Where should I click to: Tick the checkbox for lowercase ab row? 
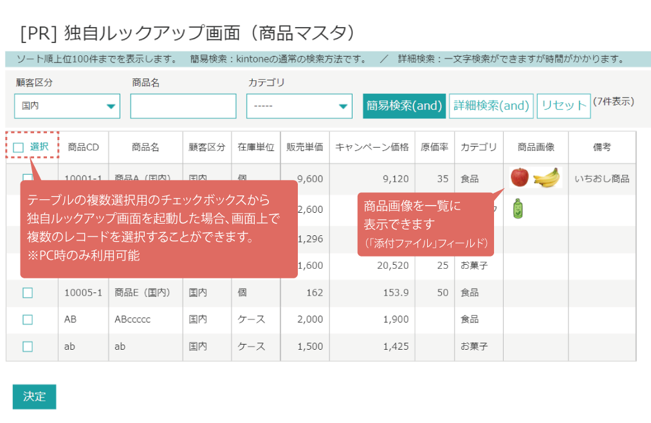28,346
